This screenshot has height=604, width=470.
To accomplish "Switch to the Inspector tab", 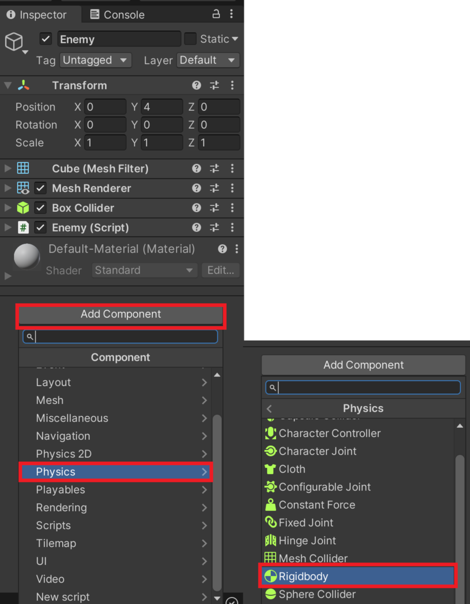I will [x=37, y=14].
